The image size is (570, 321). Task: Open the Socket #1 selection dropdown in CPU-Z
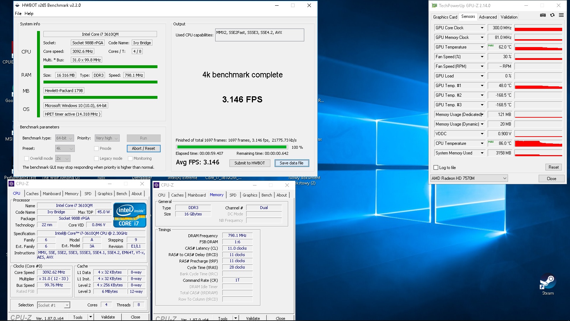(x=53, y=305)
